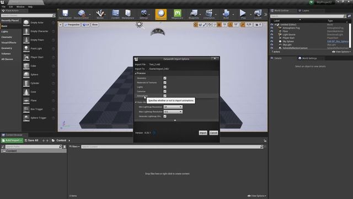Click the viewport Lit view mode button

pyautogui.click(x=86, y=24)
